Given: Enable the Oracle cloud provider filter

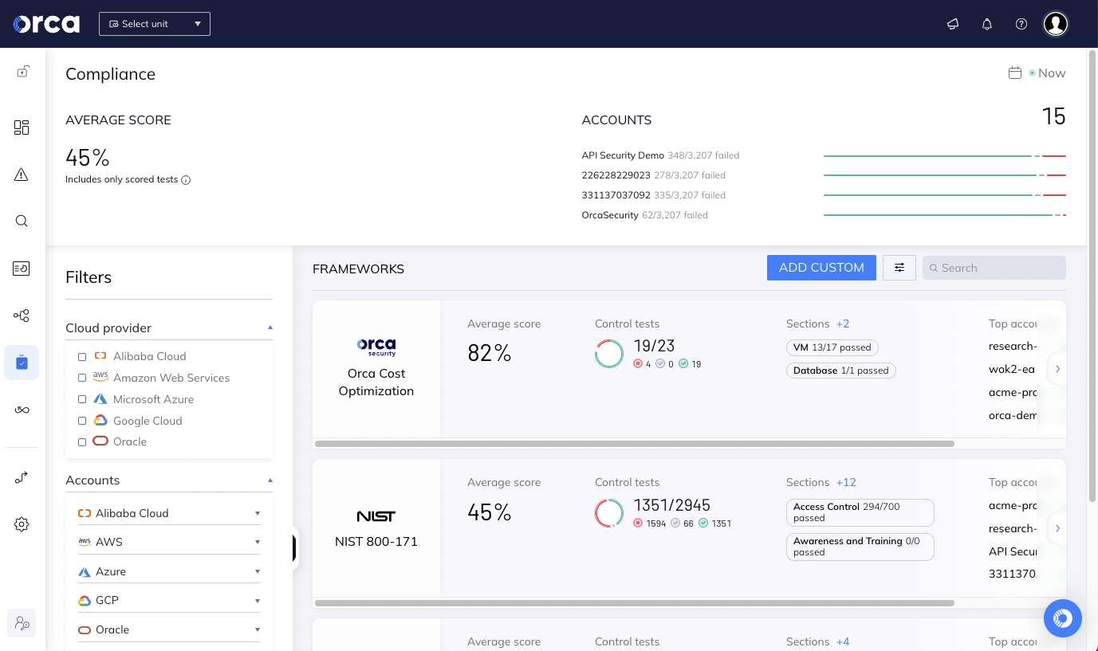Looking at the screenshot, I should pyautogui.click(x=82, y=441).
